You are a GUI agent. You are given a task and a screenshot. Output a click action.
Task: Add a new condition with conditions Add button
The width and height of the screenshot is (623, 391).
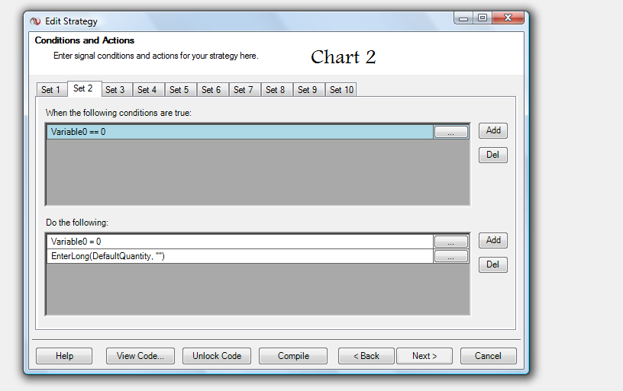(x=493, y=130)
